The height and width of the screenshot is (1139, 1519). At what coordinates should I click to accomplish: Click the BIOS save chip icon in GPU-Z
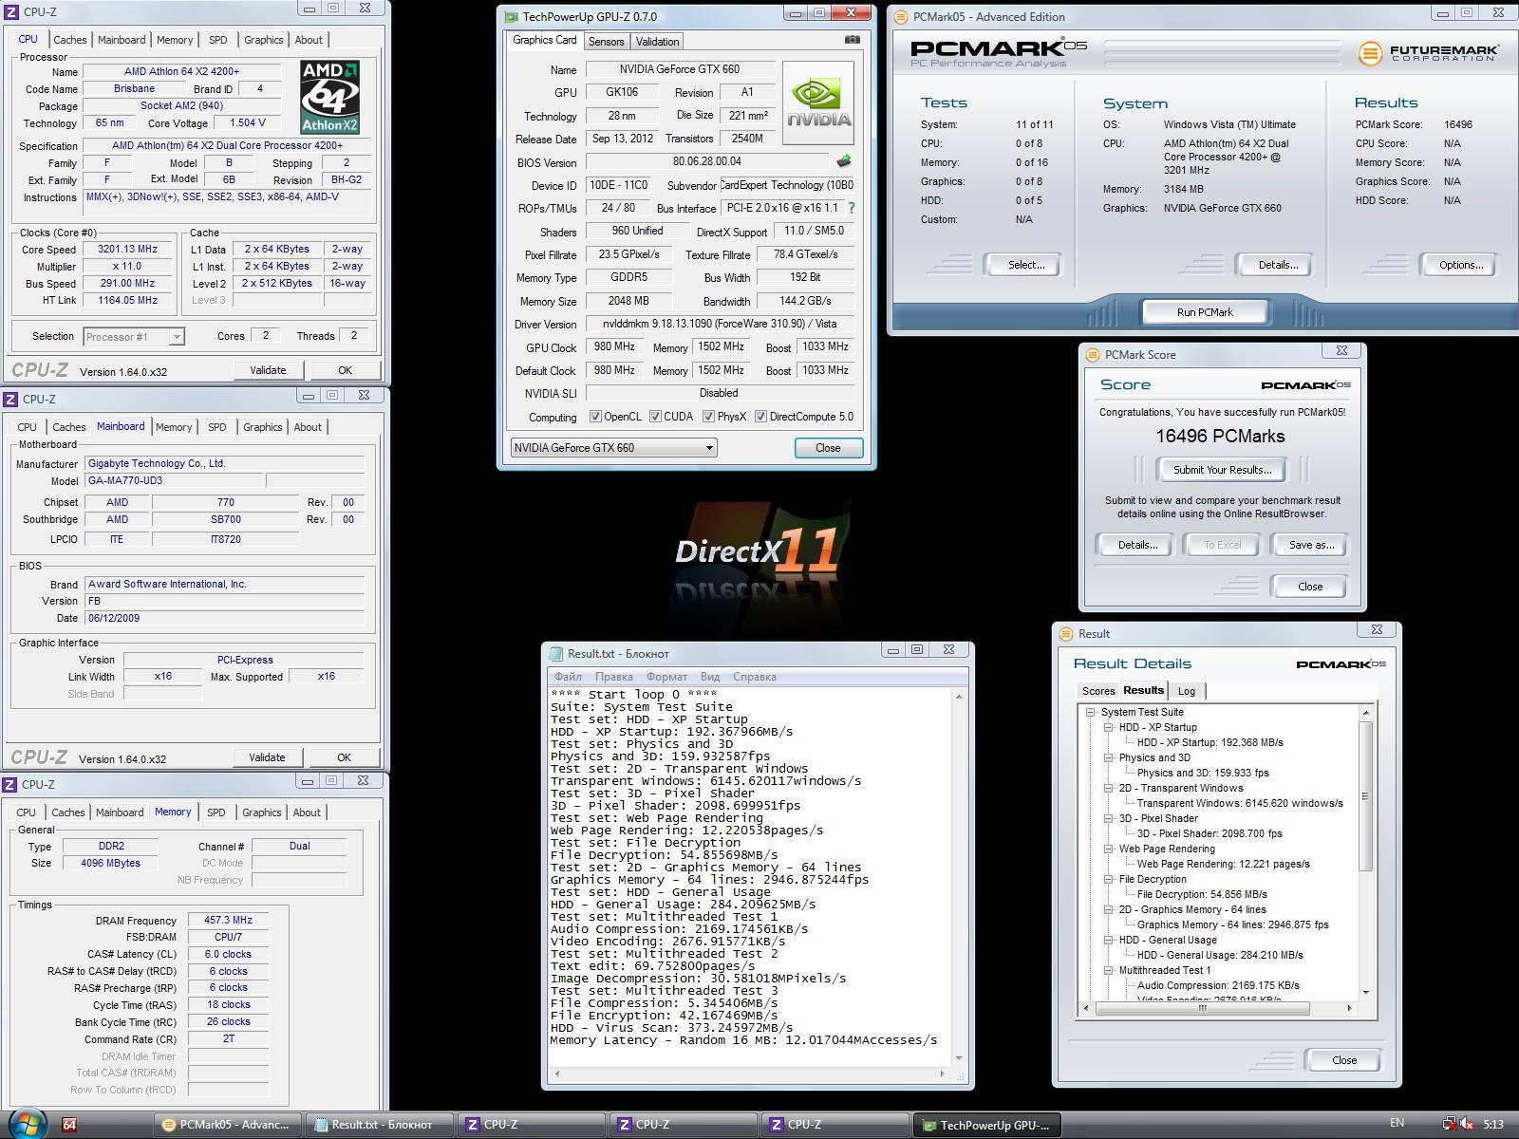click(x=843, y=161)
